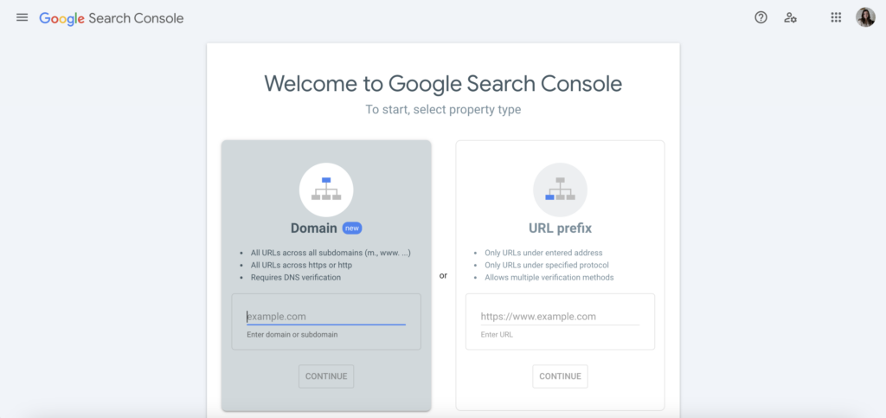Click CONTINUE under URL prefix
886x418 pixels.
[560, 376]
